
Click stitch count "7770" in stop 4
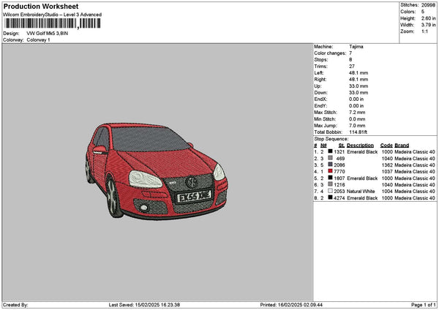pyautogui.click(x=339, y=172)
